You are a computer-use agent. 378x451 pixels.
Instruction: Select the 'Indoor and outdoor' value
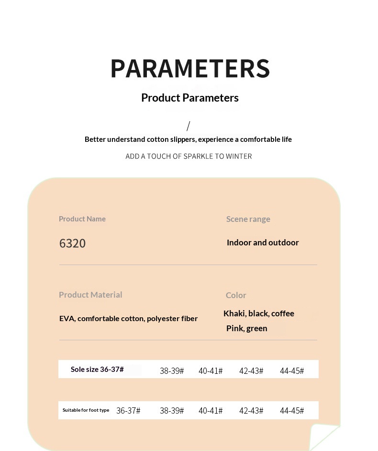coord(263,243)
